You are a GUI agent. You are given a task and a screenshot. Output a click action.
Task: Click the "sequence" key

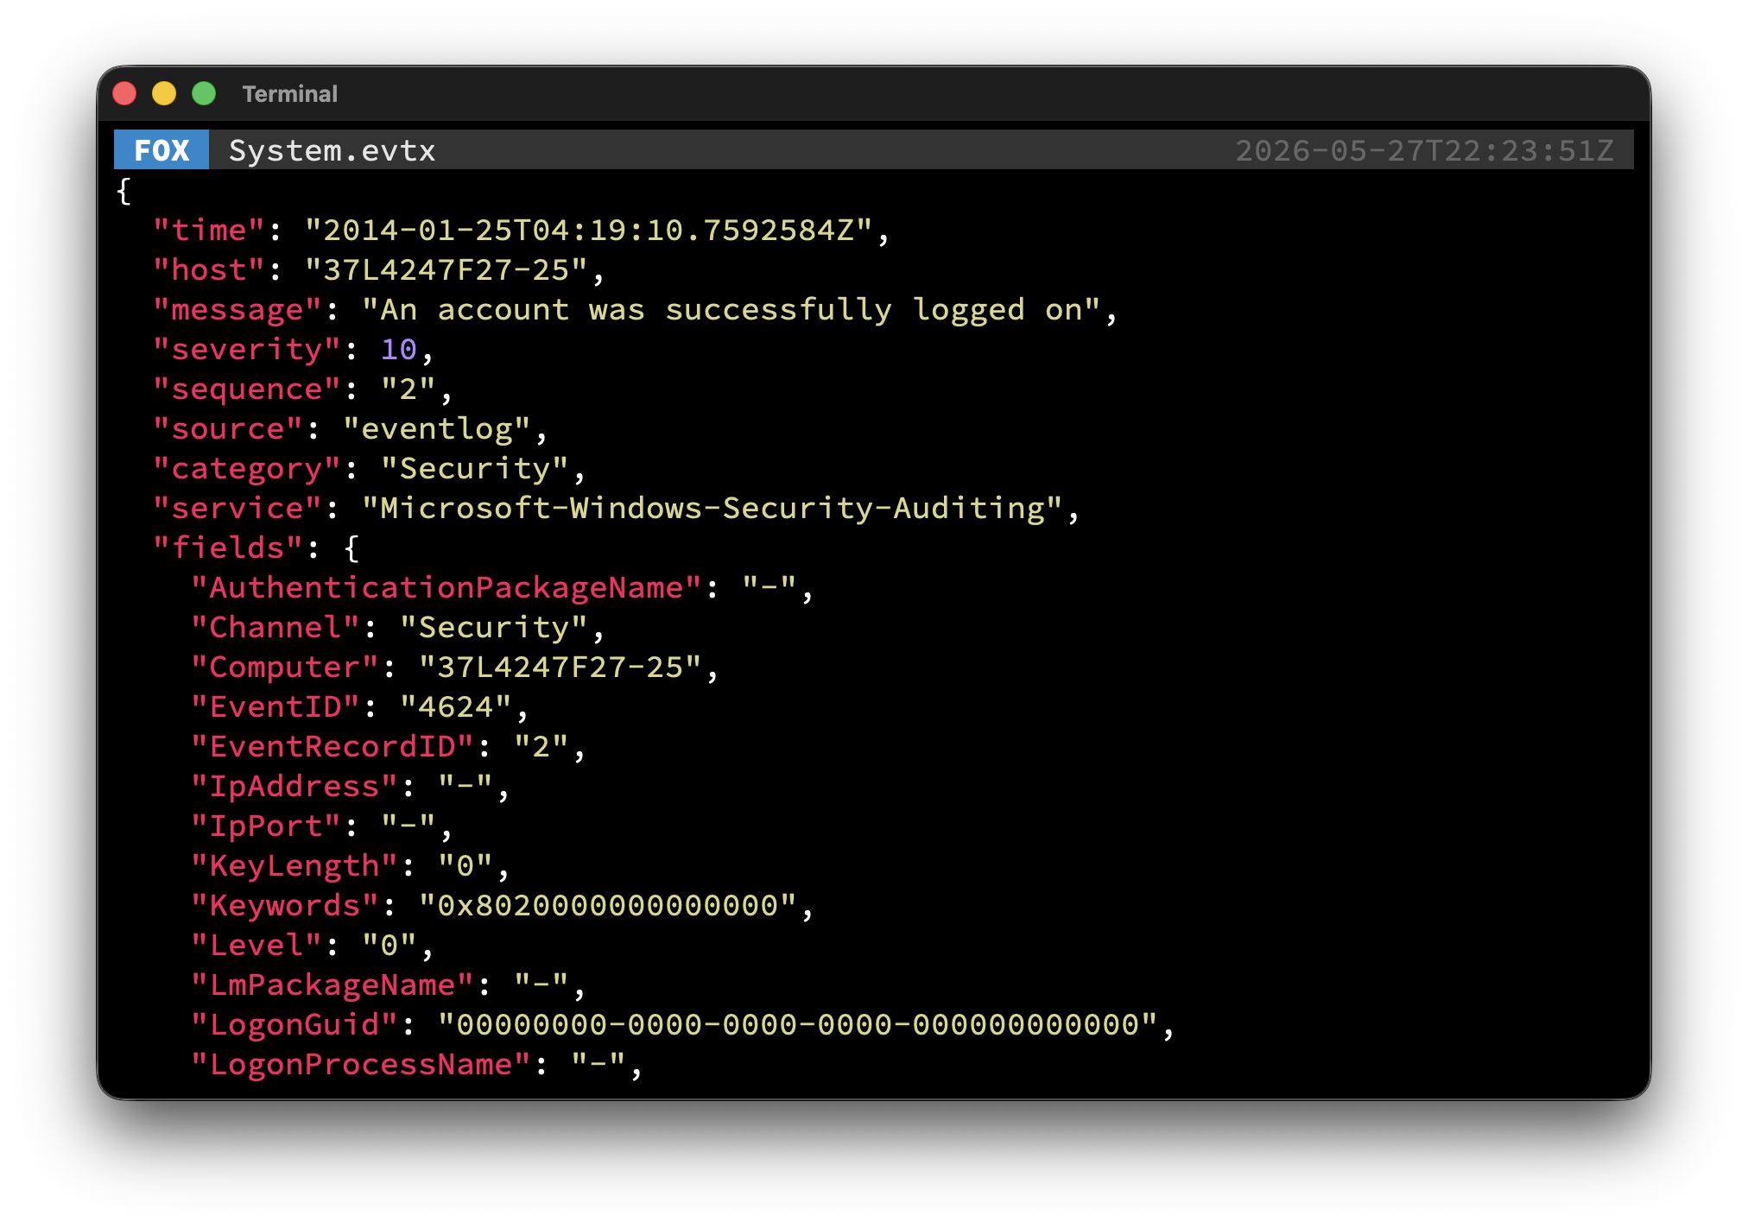247,389
